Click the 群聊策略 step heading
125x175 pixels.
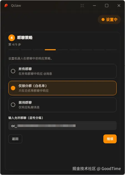(25, 37)
